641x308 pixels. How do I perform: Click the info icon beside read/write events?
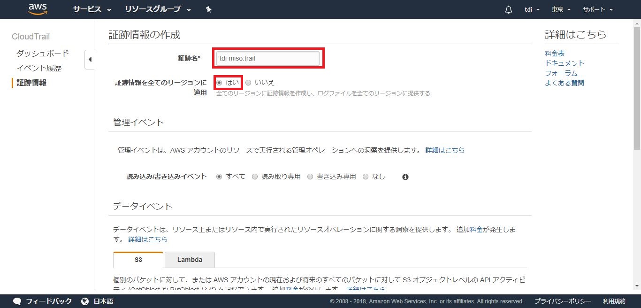coord(405,177)
